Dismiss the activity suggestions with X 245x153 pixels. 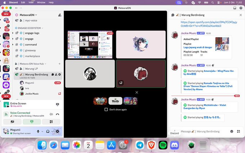[x=137, y=93]
